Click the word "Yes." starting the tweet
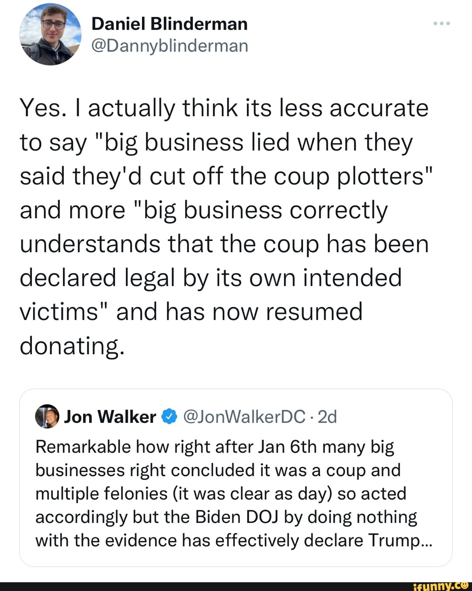This screenshot has width=472, height=591. [x=43, y=108]
